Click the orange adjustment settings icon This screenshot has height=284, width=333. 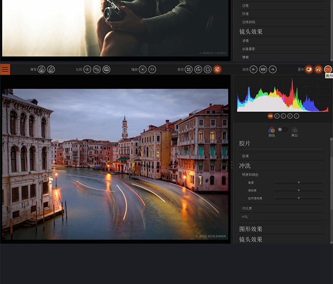pyautogui.click(x=216, y=69)
